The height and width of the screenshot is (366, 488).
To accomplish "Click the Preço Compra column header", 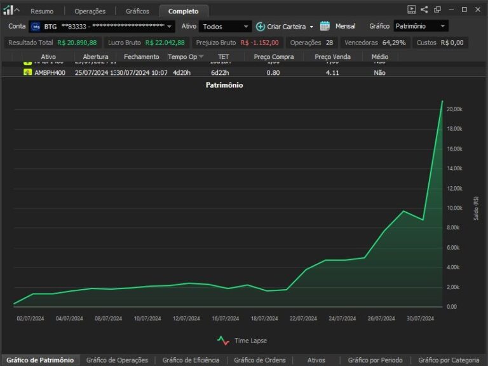I will coord(274,57).
